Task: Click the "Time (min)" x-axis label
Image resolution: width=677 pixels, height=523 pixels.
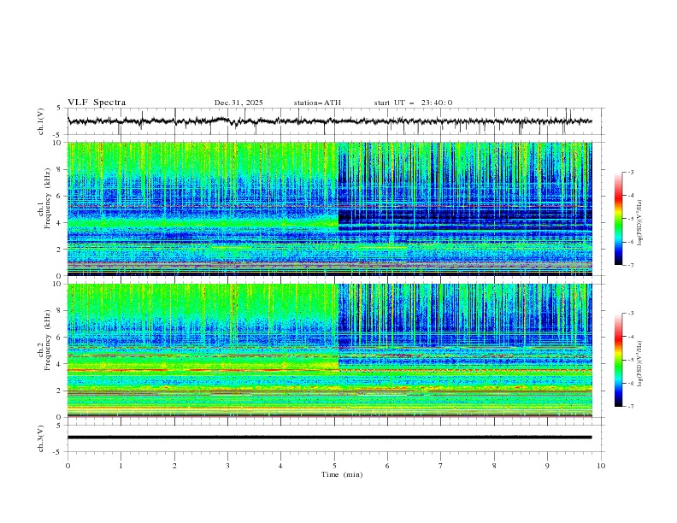Action: click(x=342, y=474)
